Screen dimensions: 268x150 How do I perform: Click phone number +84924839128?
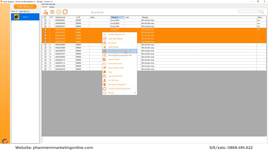60,69
